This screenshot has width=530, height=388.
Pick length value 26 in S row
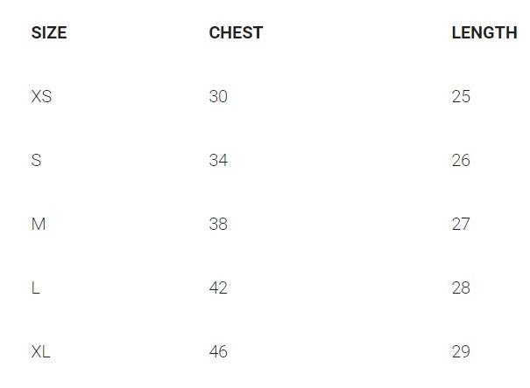pos(461,160)
